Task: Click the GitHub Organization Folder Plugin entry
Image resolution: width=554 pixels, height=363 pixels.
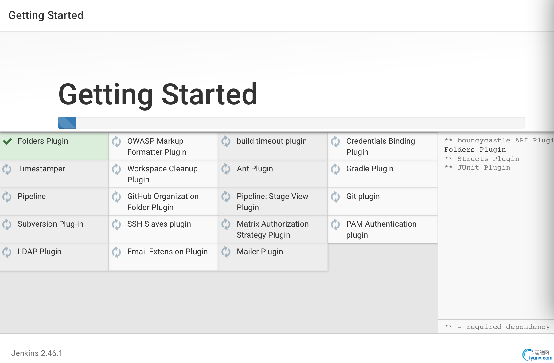Action: point(163,201)
